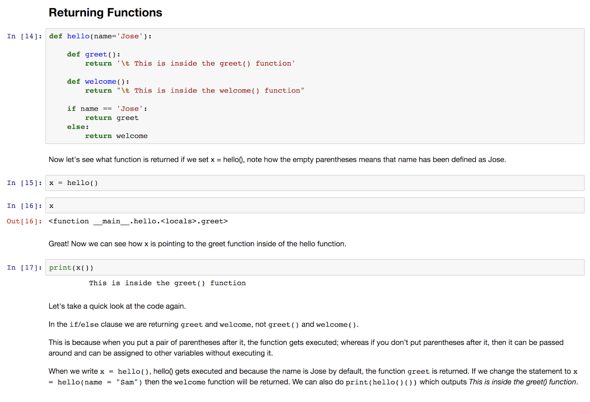Click the Out[16] output prompt label
The width and height of the screenshot is (590, 402).
[24, 221]
